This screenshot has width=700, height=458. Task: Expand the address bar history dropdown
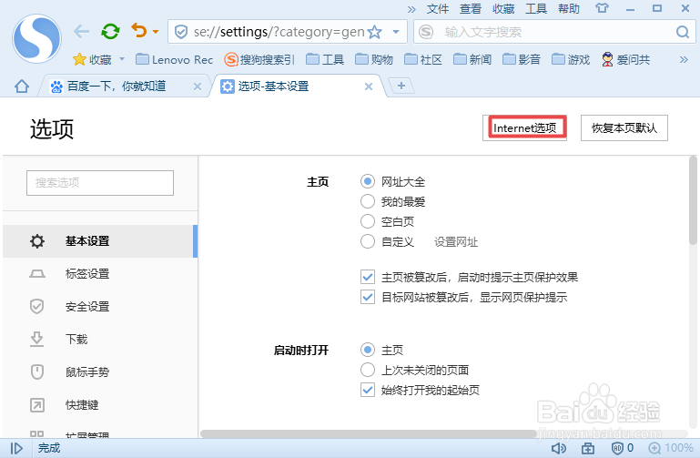(396, 32)
